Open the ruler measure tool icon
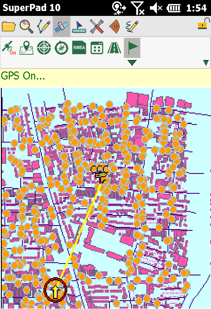 (79, 26)
